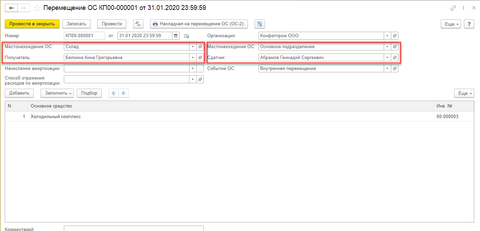Viewport: 480px width, 231px height.
Task: Open the Организация record Конфетпром ООО
Action: [395, 35]
